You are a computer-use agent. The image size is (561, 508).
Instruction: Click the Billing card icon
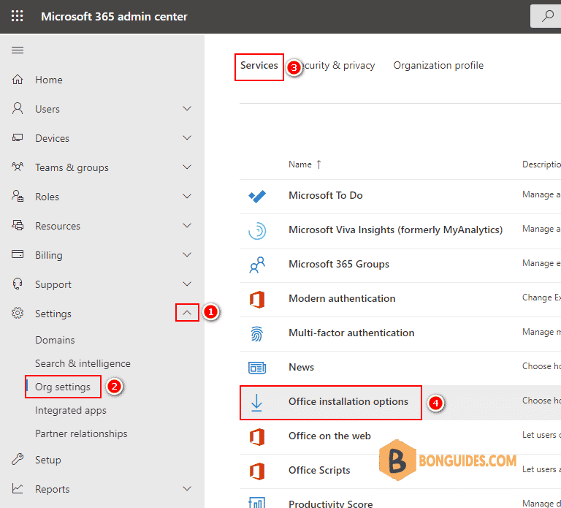coord(18,254)
